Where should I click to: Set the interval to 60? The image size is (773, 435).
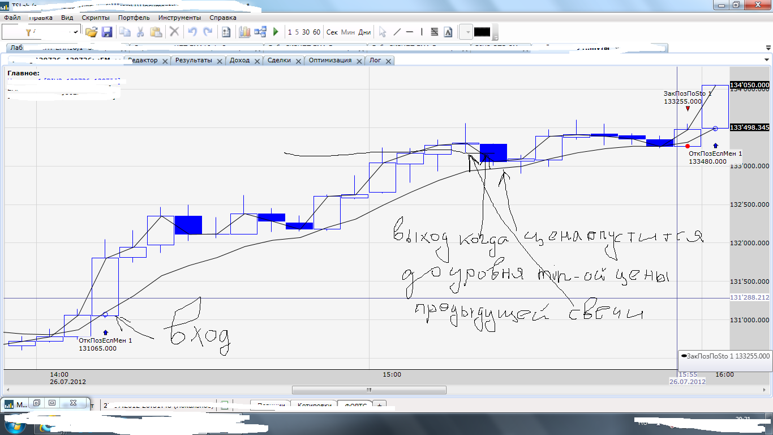[x=316, y=32]
